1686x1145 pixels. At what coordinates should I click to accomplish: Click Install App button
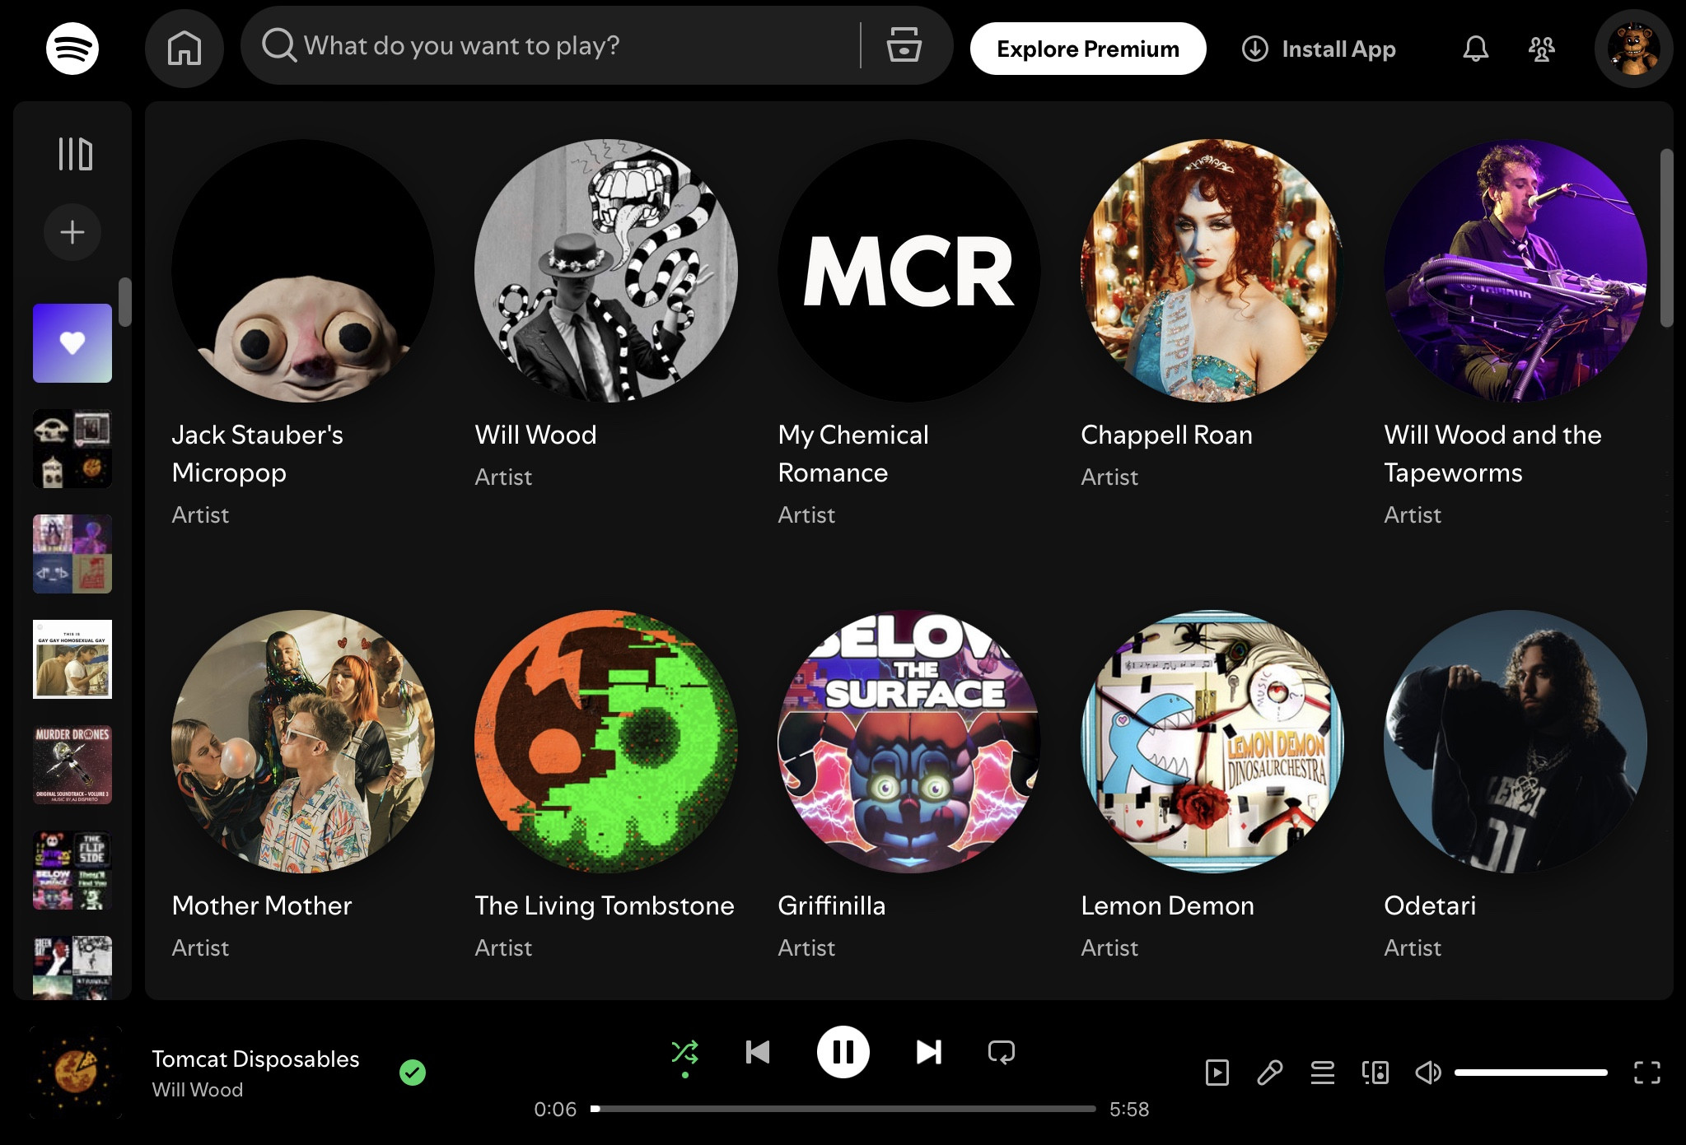pyautogui.click(x=1319, y=49)
